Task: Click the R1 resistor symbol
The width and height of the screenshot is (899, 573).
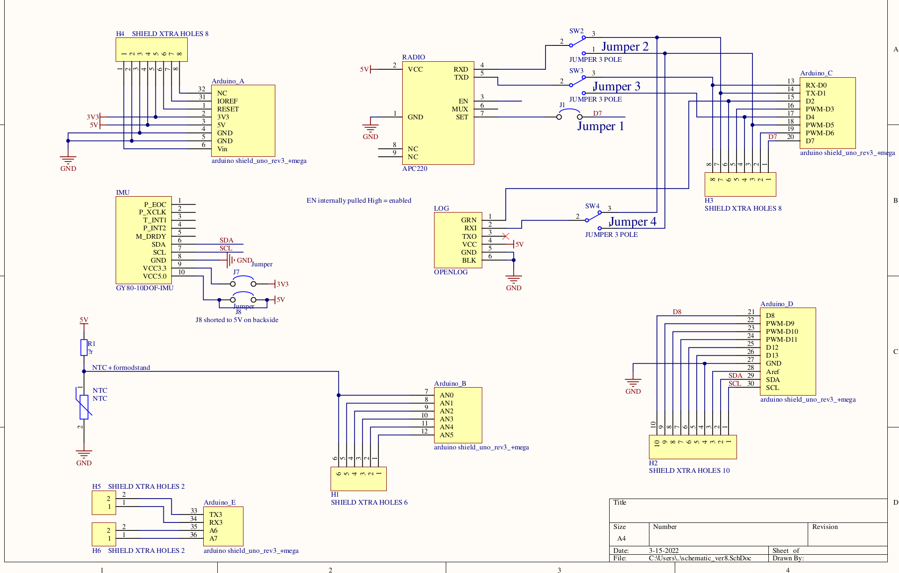Action: [84, 347]
